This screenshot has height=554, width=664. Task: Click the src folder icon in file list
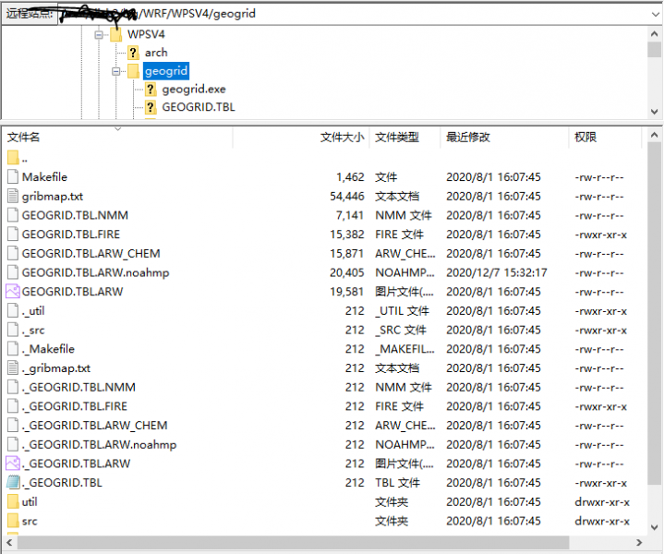click(13, 522)
